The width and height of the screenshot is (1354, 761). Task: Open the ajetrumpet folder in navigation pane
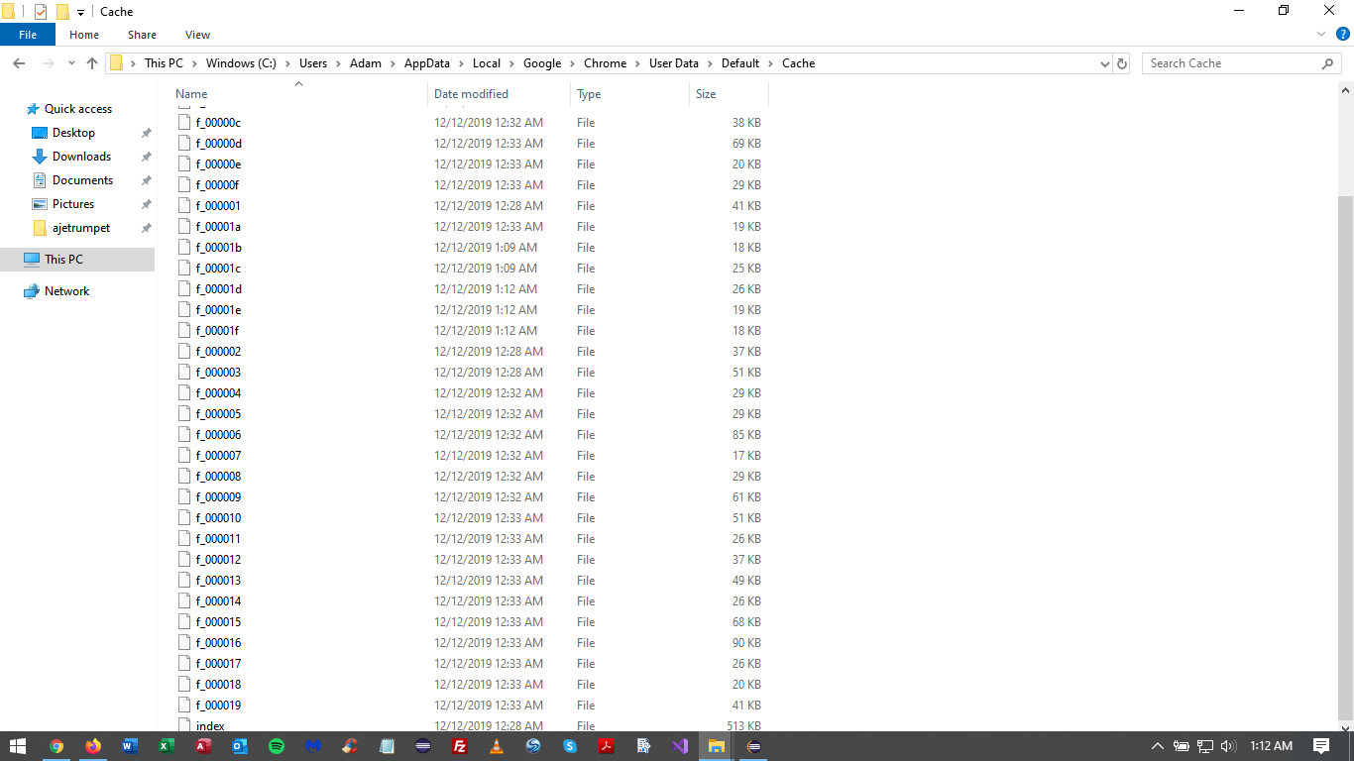[x=81, y=228]
